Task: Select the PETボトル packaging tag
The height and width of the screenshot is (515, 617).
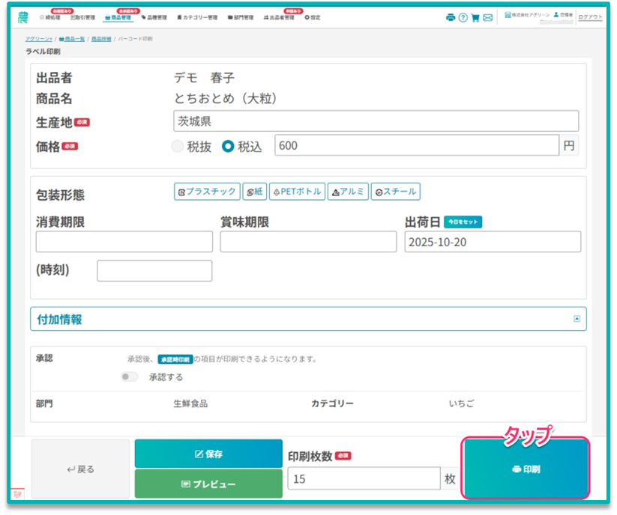Action: pos(296,192)
